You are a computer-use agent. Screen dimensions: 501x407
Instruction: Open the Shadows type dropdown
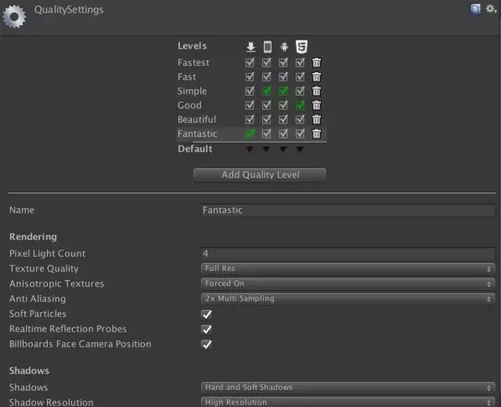pyautogui.click(x=348, y=387)
